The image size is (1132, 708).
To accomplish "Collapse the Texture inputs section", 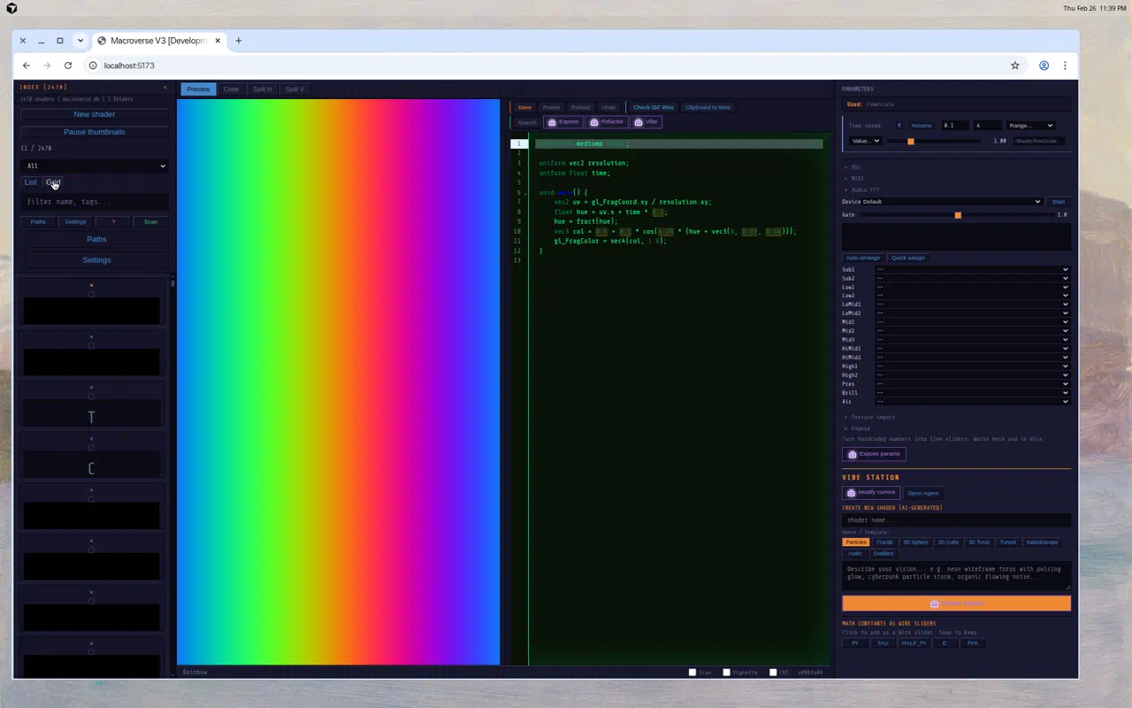I will pos(868,417).
